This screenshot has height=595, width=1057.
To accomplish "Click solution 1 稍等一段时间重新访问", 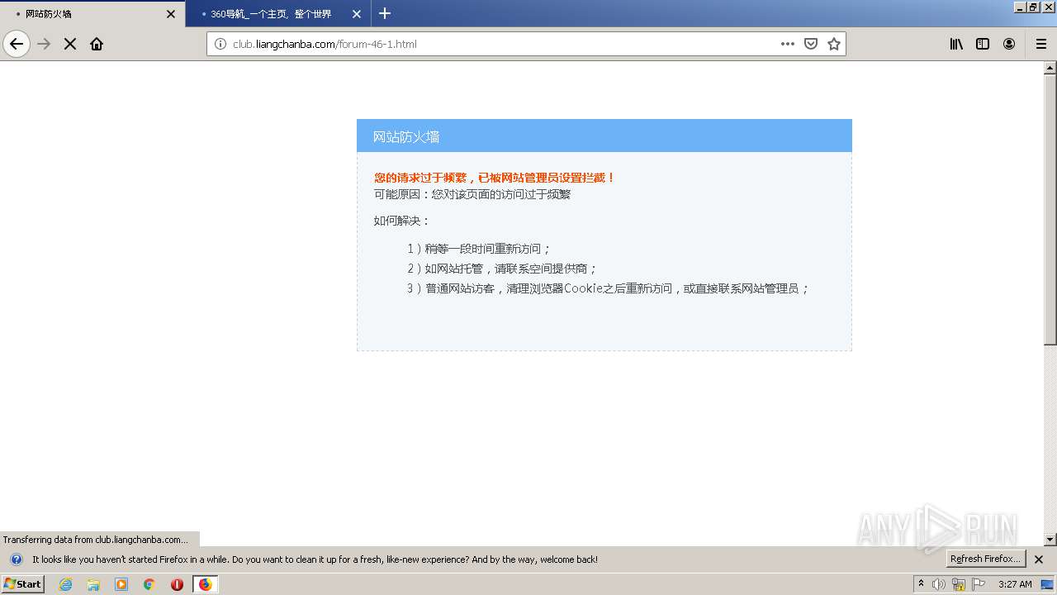I will click(x=479, y=248).
